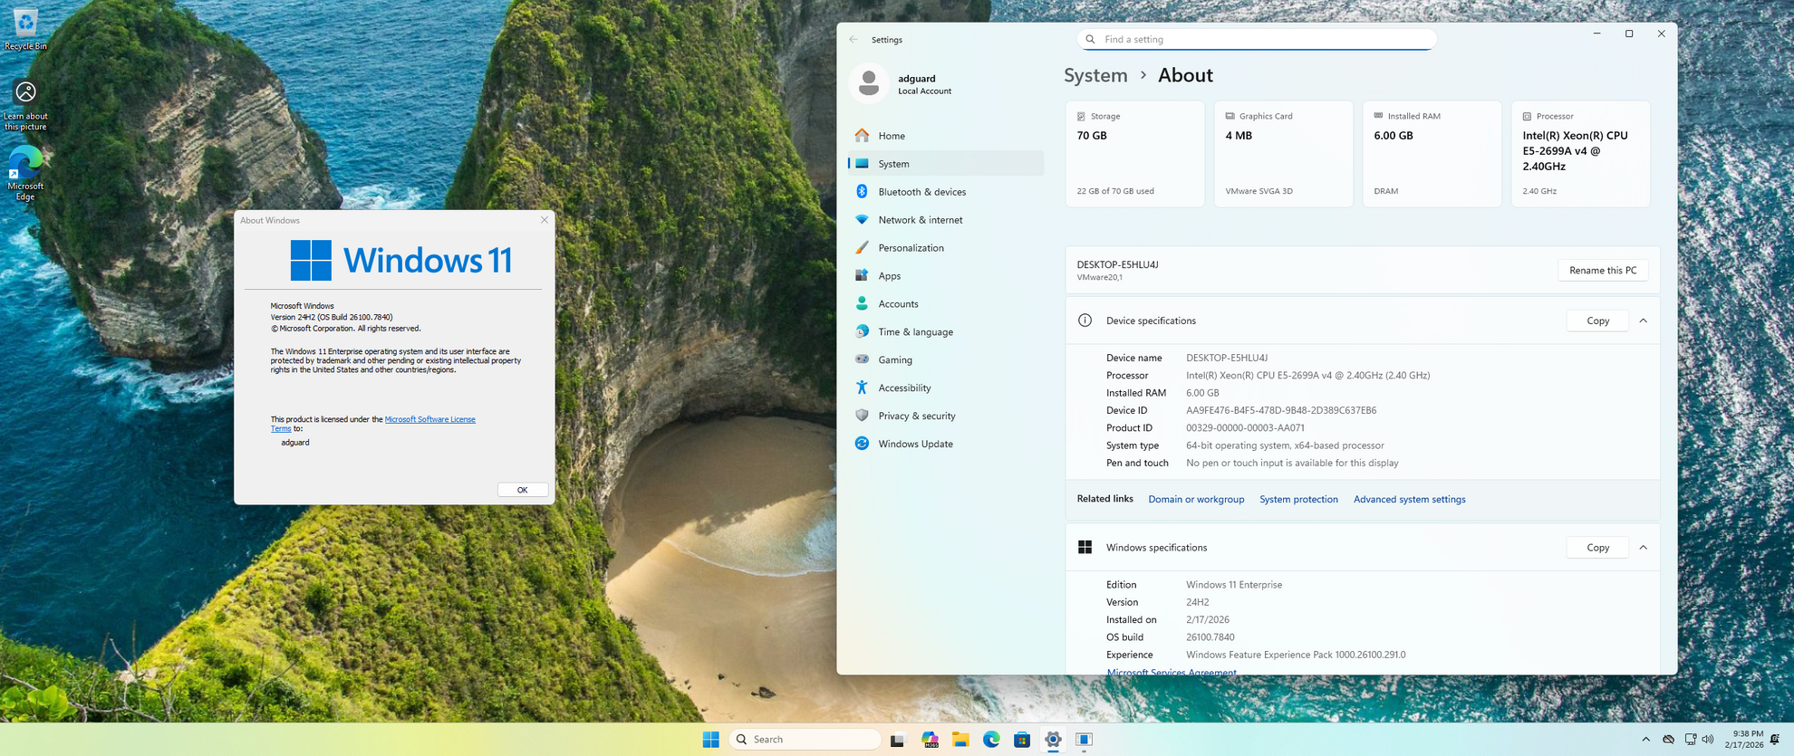
Task: Open the Advanced system settings link
Action: coord(1409,499)
